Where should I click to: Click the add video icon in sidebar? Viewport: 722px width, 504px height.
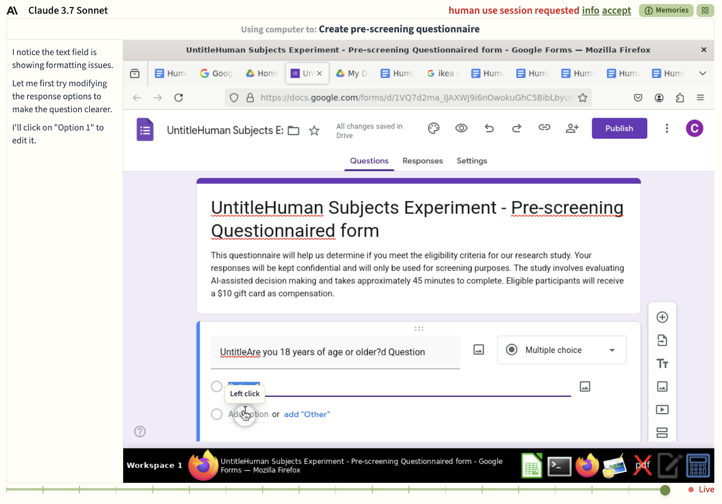(662, 410)
